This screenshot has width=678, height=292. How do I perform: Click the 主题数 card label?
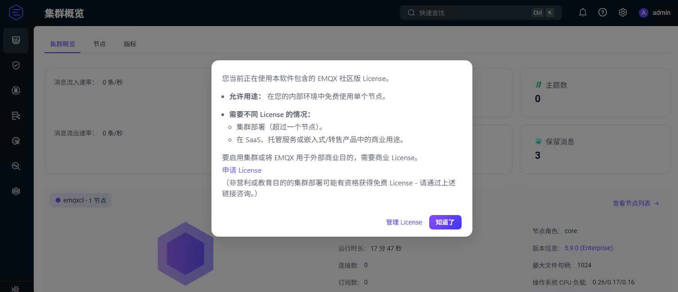557,85
